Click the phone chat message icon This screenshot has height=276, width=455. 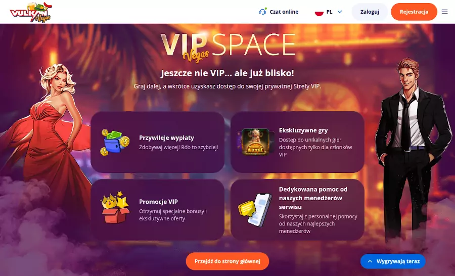click(x=255, y=209)
